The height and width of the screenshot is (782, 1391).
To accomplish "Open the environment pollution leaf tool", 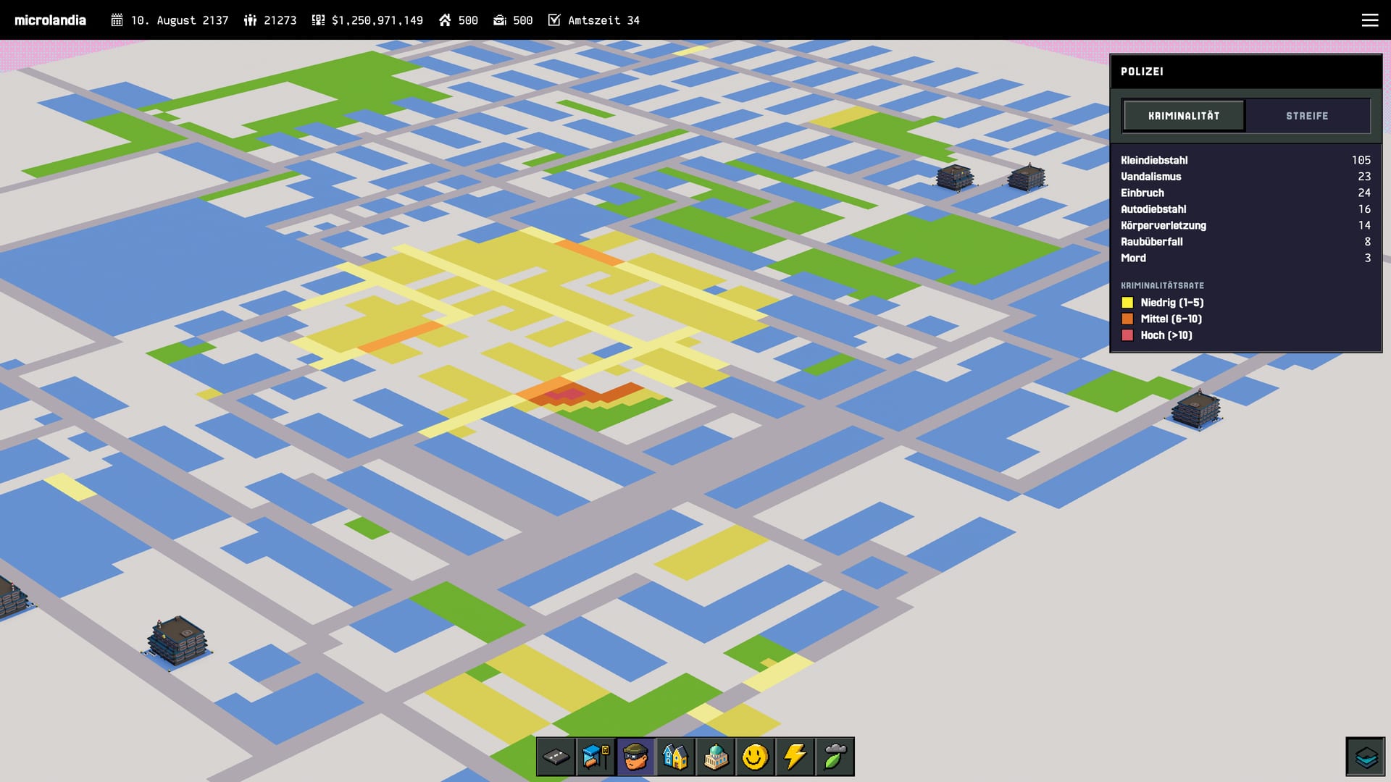I will click(x=835, y=757).
